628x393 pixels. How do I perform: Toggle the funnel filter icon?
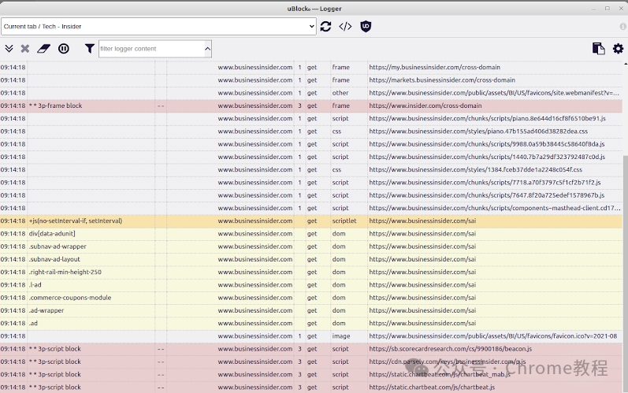point(90,49)
